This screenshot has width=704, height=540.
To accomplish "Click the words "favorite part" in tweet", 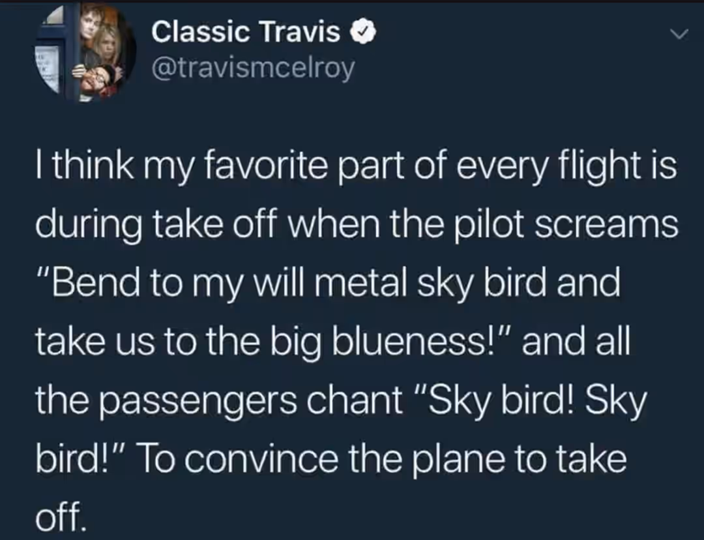I will [306, 166].
